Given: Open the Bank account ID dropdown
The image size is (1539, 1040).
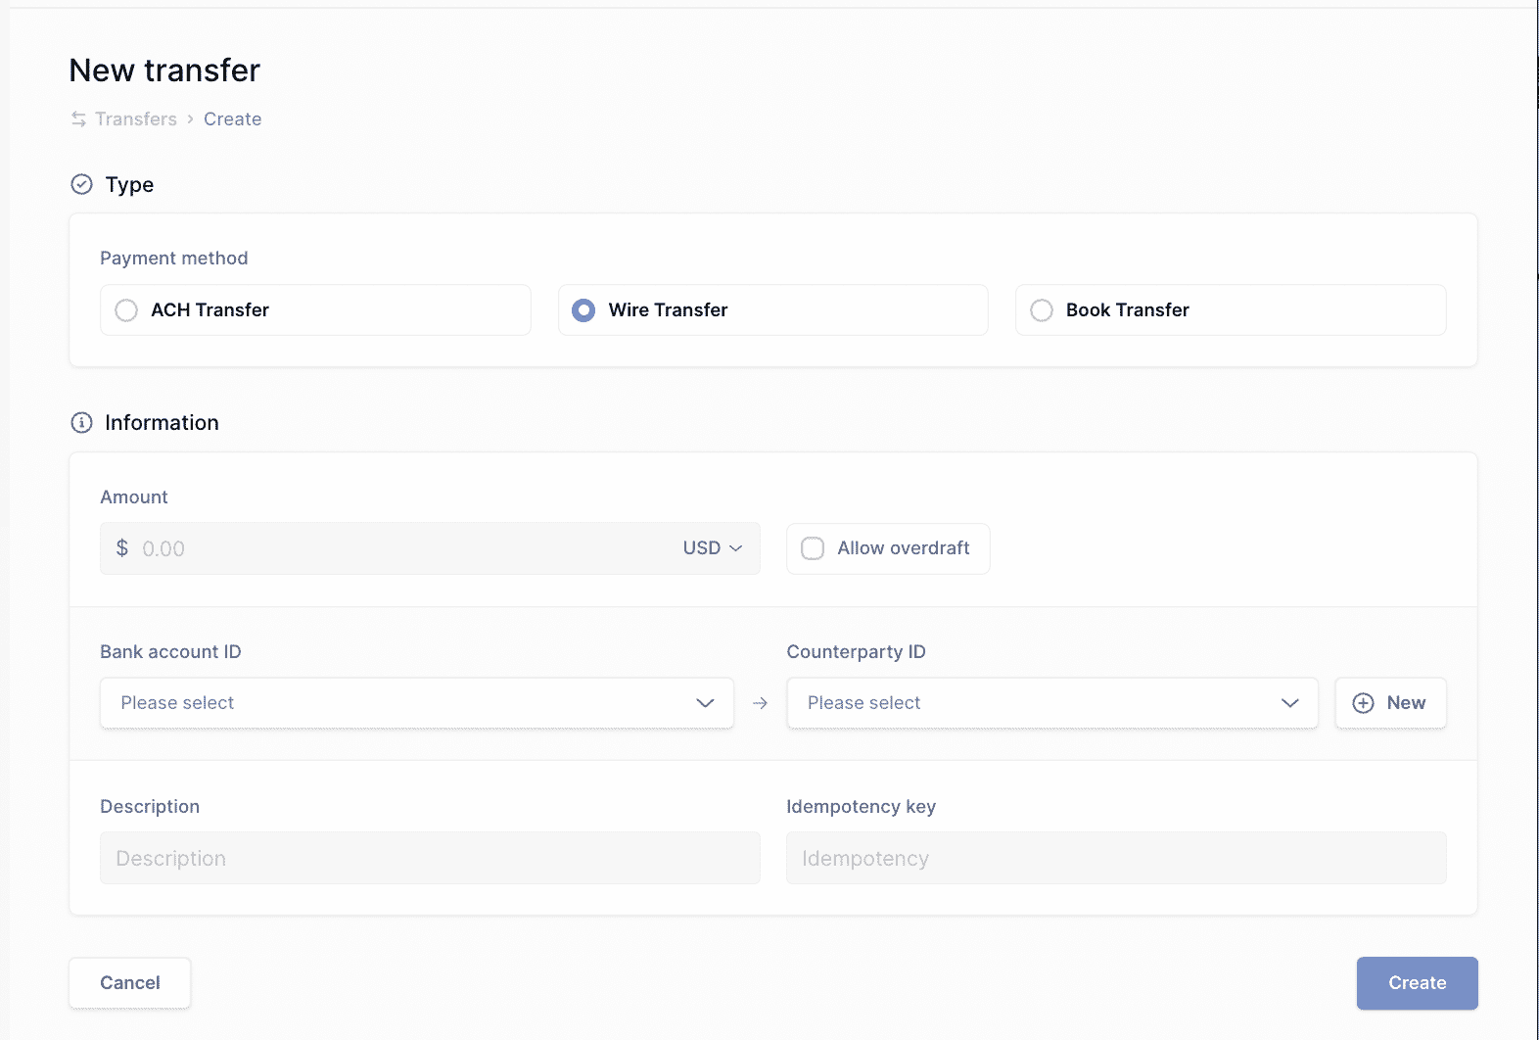Looking at the screenshot, I should [x=417, y=703].
